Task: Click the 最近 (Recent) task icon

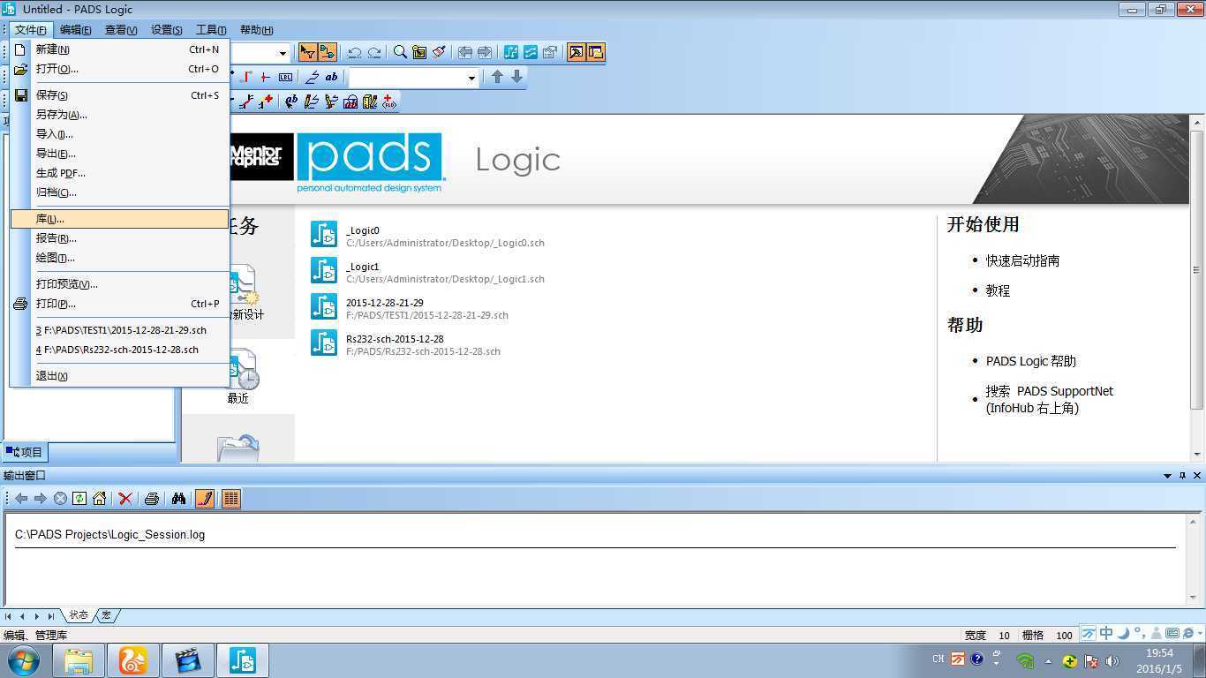Action: pos(238,377)
